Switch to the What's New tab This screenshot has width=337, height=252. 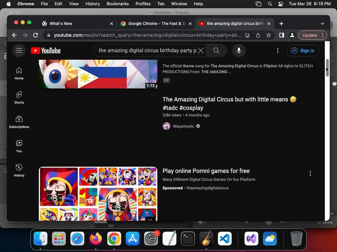pos(77,24)
